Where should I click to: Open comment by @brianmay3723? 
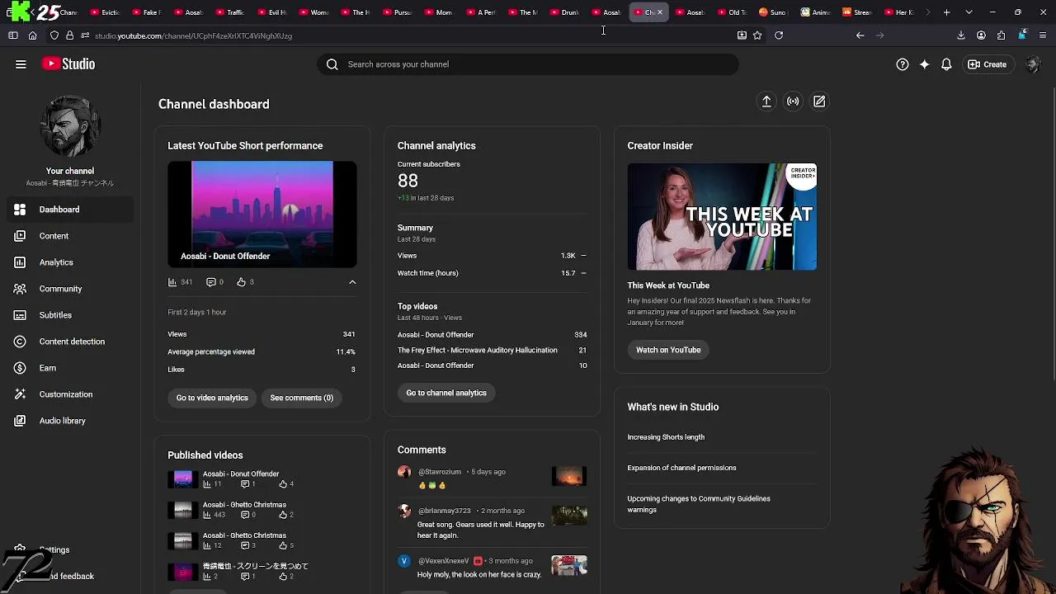[492, 523]
